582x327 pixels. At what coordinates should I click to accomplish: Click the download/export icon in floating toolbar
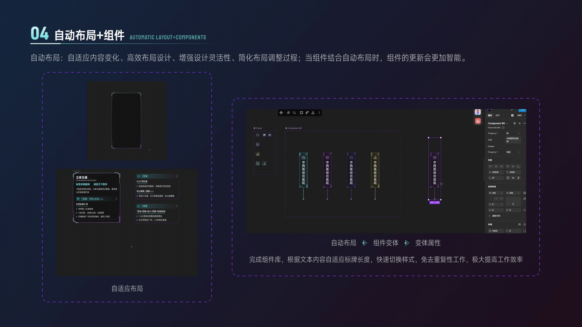click(313, 113)
